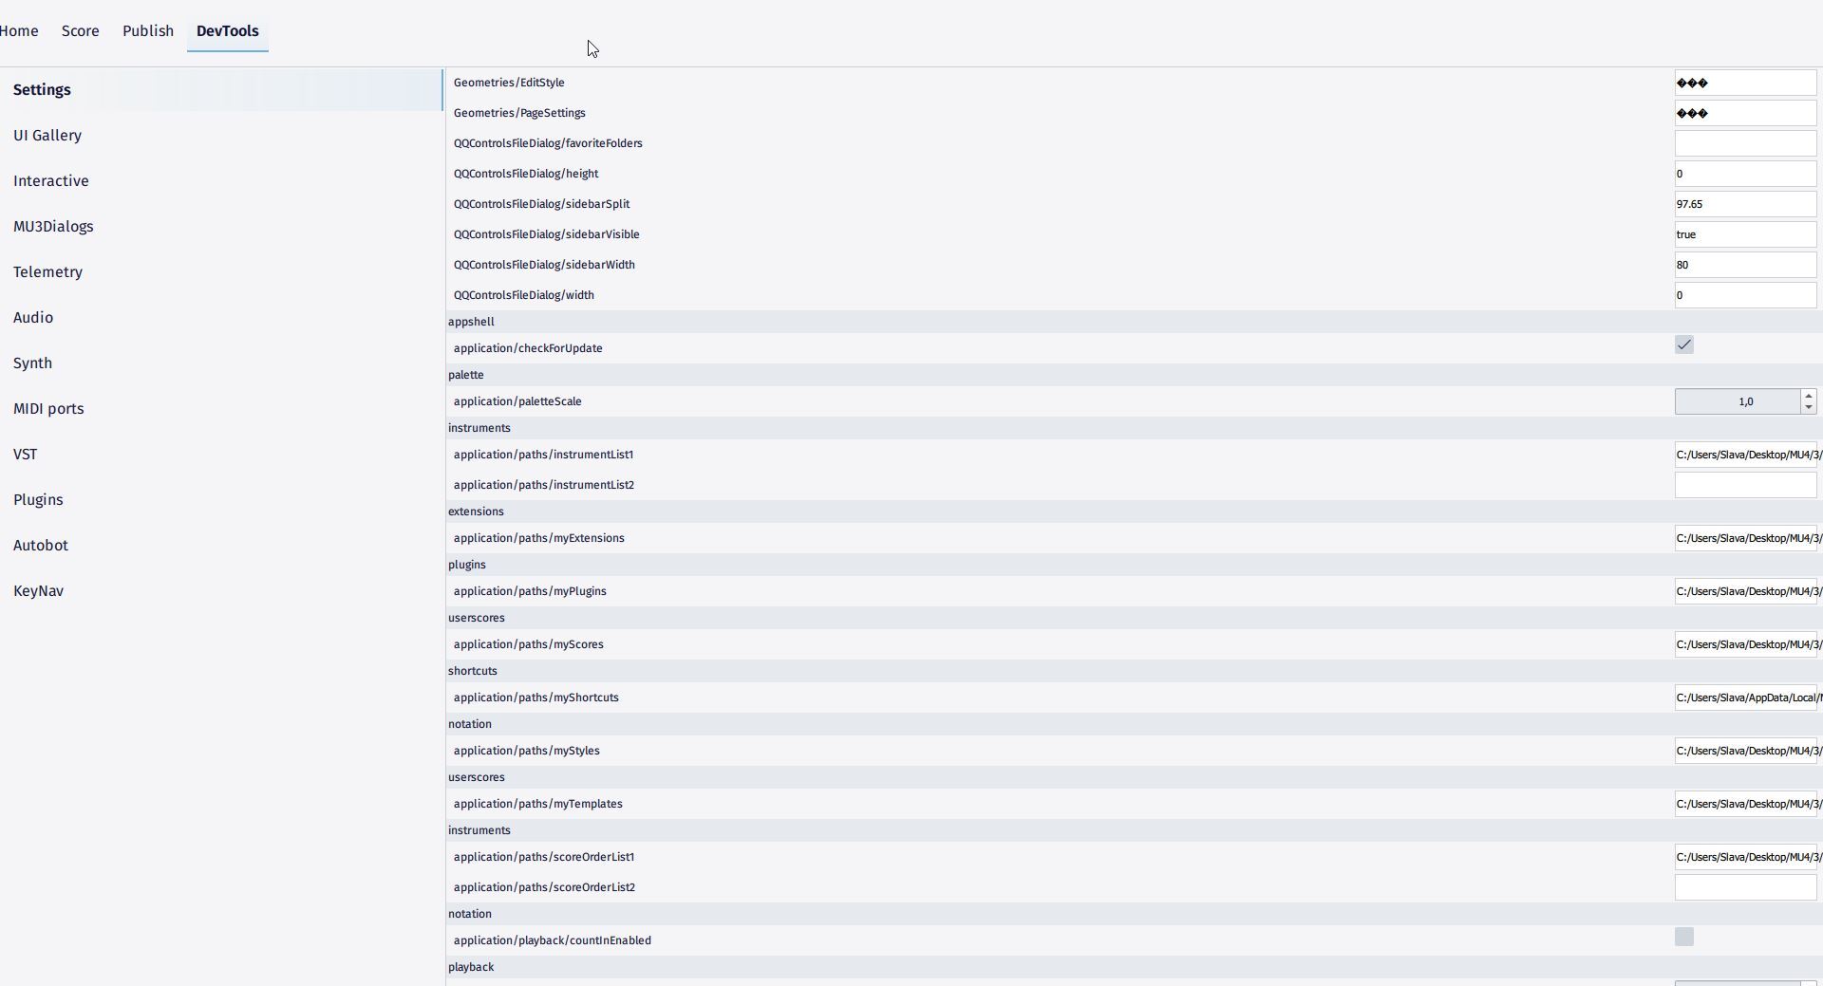Select the KeyNav section
The width and height of the screenshot is (1823, 986).
click(38, 590)
